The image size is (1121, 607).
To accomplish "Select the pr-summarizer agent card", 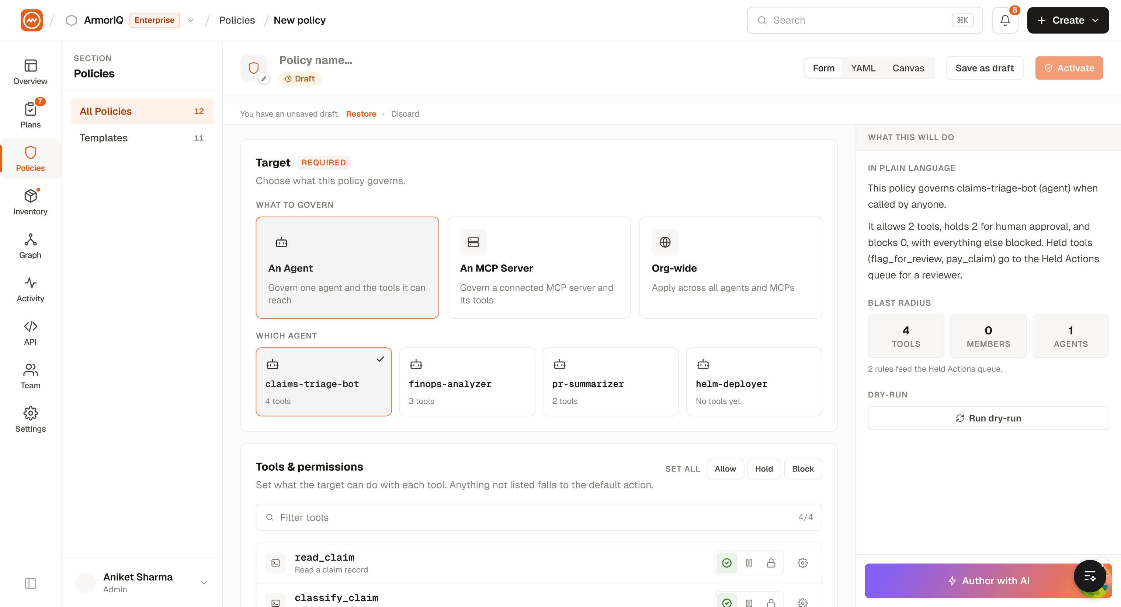I will (x=611, y=381).
